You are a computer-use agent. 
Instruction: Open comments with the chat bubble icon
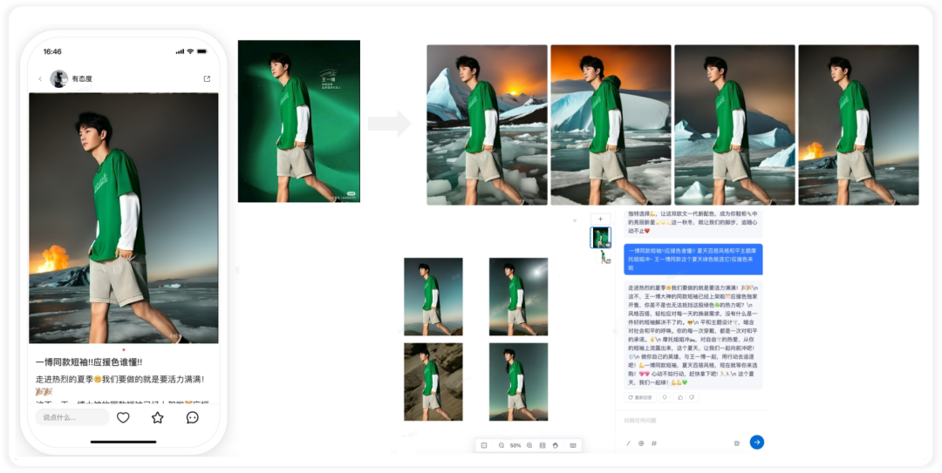pyautogui.click(x=192, y=417)
